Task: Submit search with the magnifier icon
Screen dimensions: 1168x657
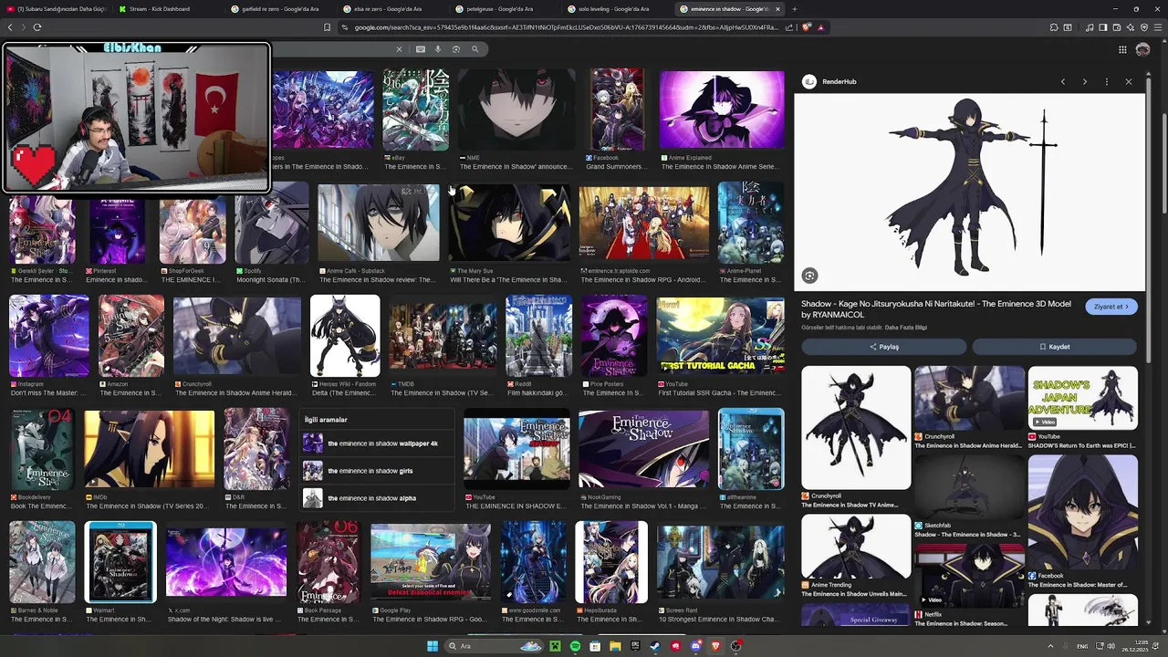Action: click(x=475, y=49)
